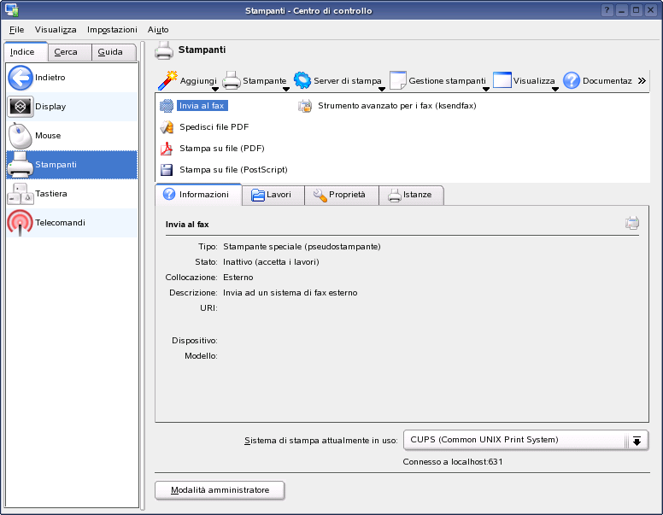Viewport: 663px width, 515px height.
Task: Click the Visualizza window toolbar icon
Action: point(502,80)
